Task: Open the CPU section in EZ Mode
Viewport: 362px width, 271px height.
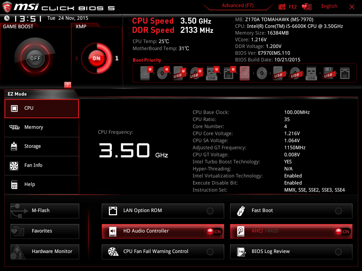Action: pos(42,109)
